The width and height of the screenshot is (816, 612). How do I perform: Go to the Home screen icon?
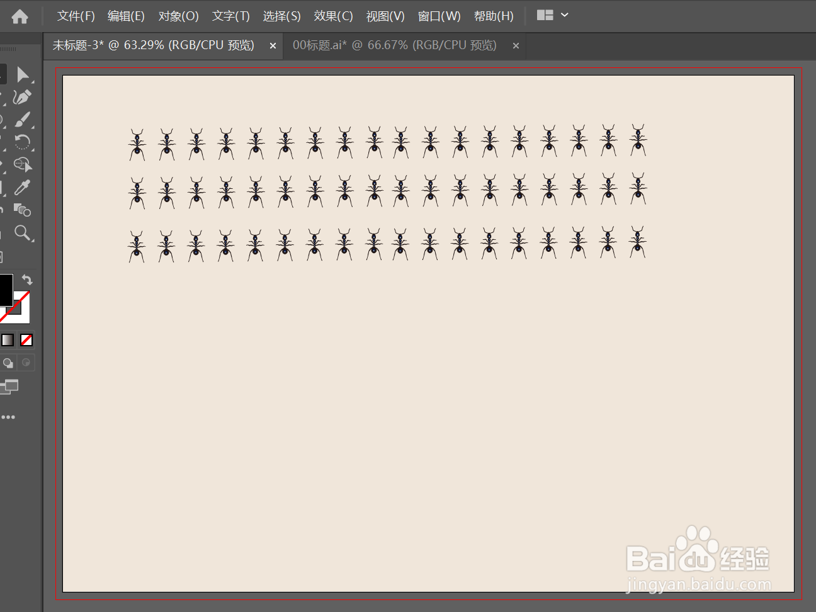[x=20, y=16]
